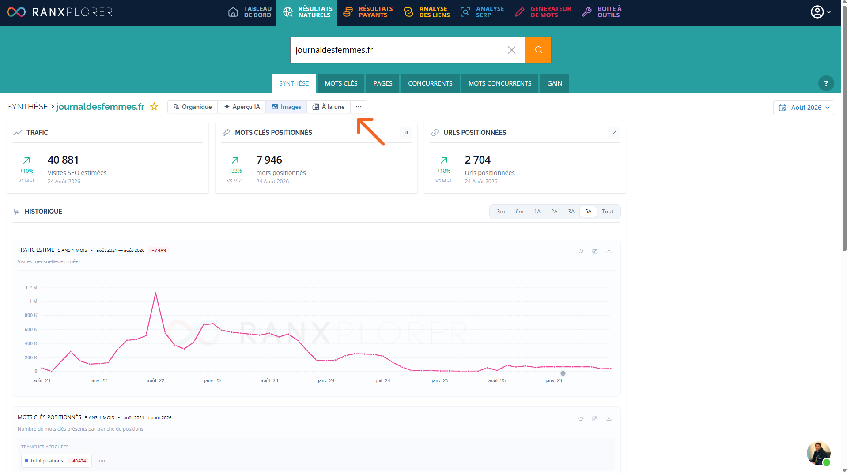Open Trafic Estimé chart in fullscreen
847x473 pixels.
coord(595,251)
